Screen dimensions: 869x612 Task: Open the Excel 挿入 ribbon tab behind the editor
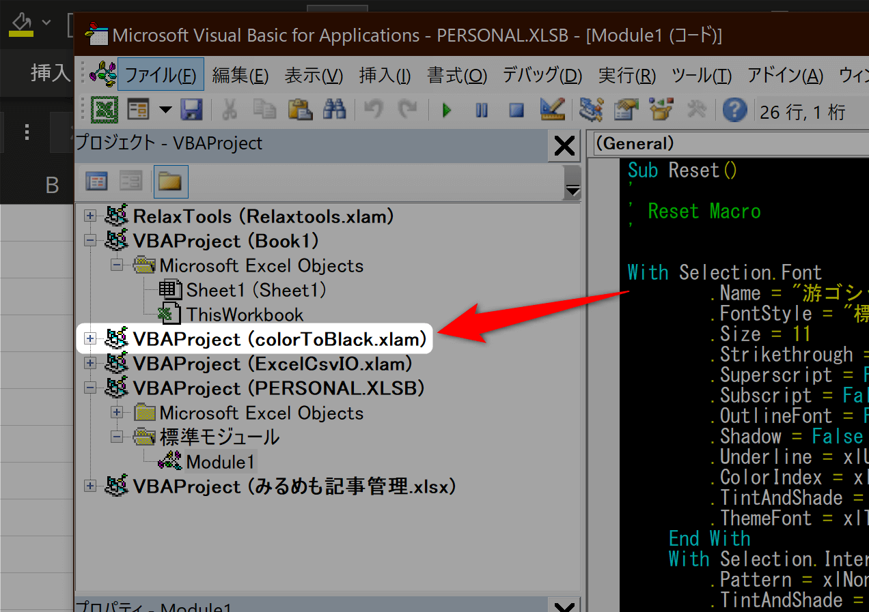[51, 73]
